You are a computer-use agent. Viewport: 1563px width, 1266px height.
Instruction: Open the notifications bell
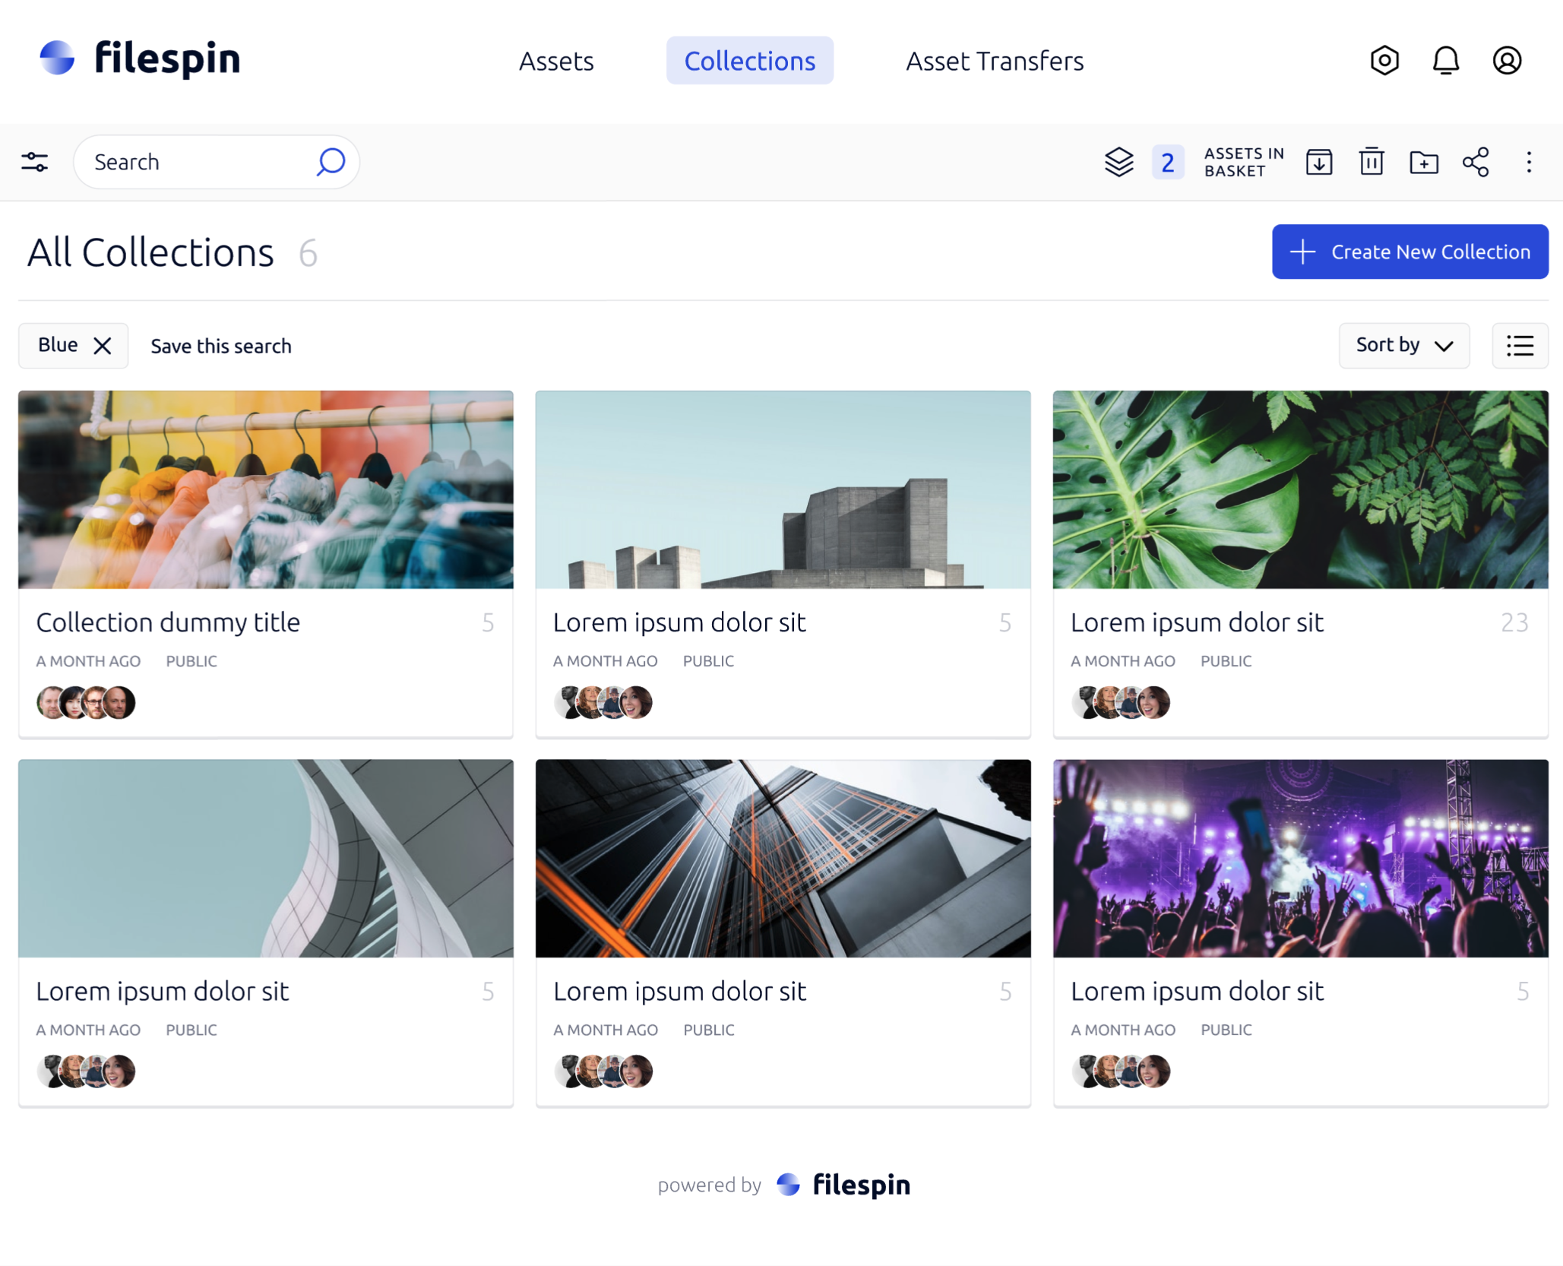pos(1445,61)
